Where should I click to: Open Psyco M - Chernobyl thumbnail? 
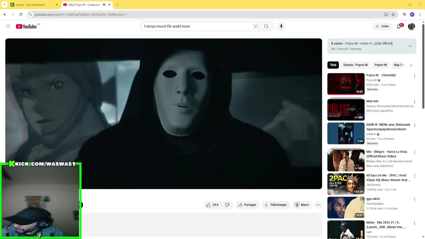(346, 84)
